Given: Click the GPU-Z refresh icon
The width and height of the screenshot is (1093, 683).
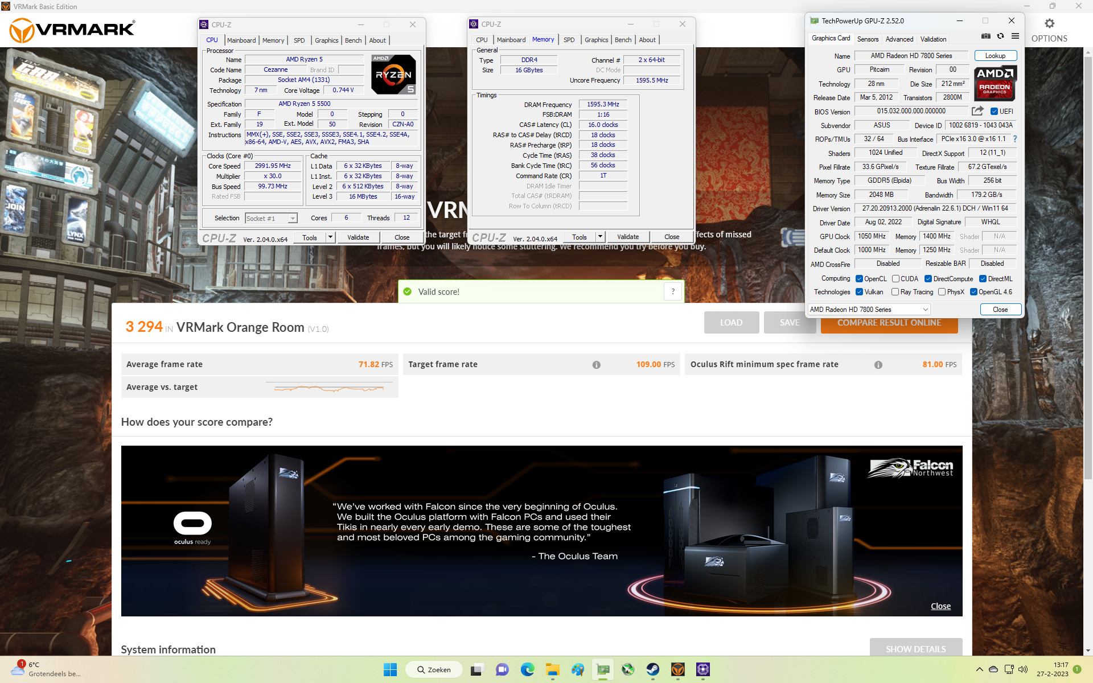Looking at the screenshot, I should click(1000, 36).
